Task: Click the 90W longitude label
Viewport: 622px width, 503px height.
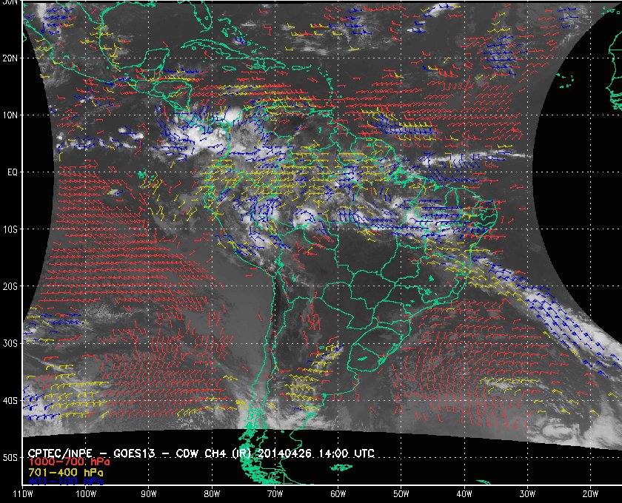Action: pyautogui.click(x=149, y=493)
